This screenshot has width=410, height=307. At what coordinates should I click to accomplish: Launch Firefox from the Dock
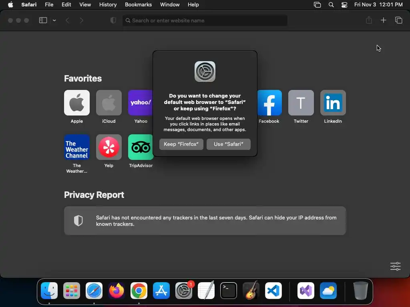coord(117,291)
